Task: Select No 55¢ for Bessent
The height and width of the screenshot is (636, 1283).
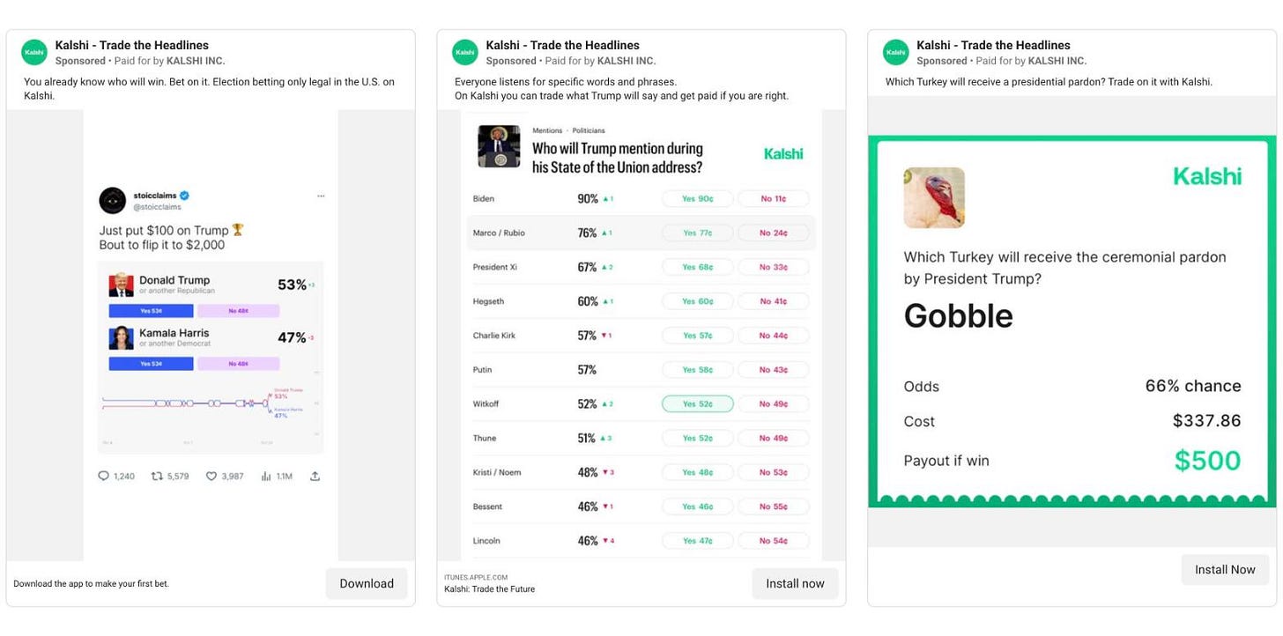Action: pos(774,507)
